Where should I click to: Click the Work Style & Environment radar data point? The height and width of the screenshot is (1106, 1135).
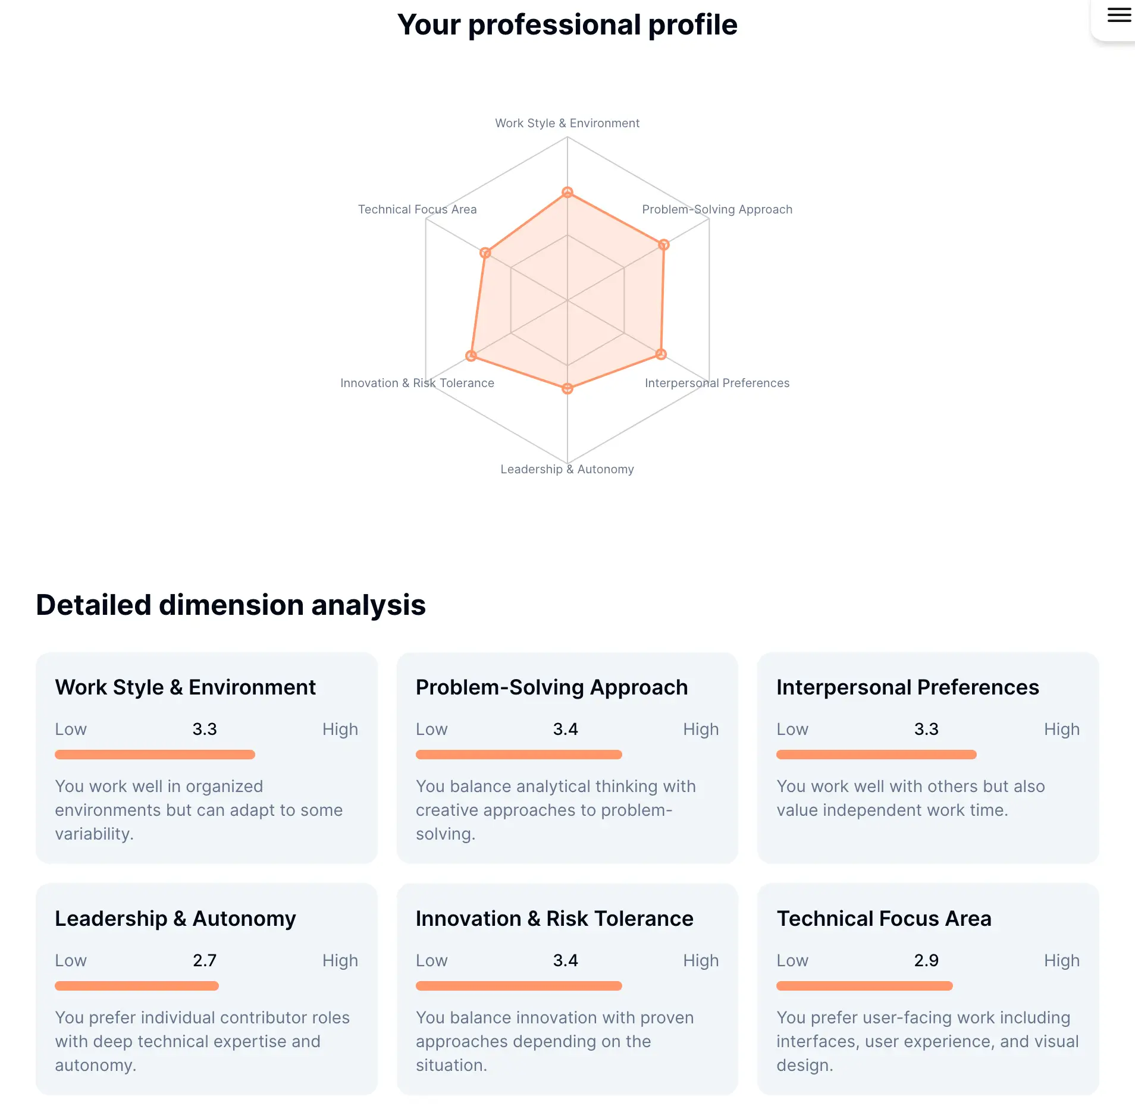(x=567, y=193)
